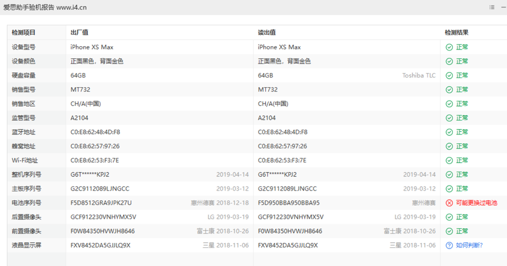Viewport: 507px width, 266px height.
Task: Click the red 可能更换过电池 warning text
Action: click(476, 202)
